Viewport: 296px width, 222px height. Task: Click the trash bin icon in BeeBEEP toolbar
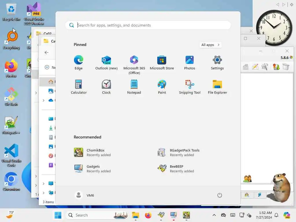pyautogui.click(x=286, y=67)
